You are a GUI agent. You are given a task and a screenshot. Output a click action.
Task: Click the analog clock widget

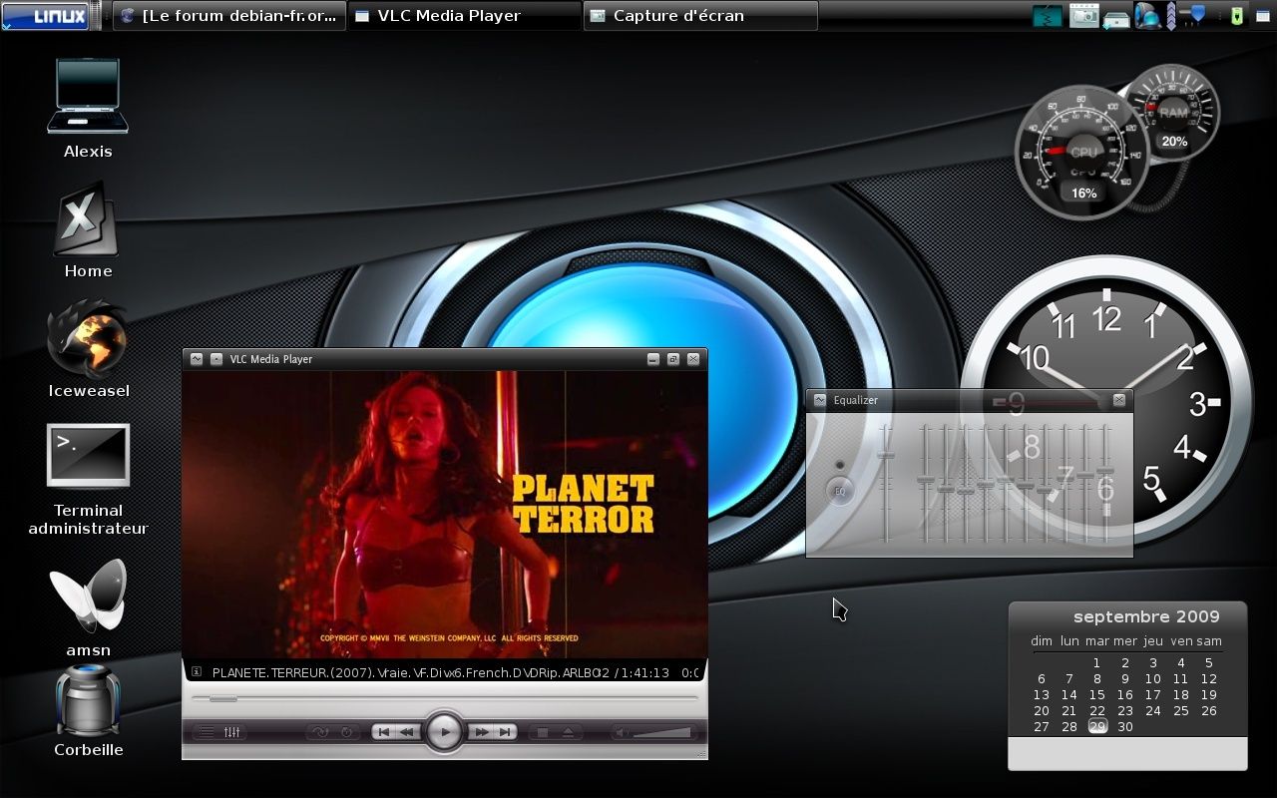point(1105,401)
